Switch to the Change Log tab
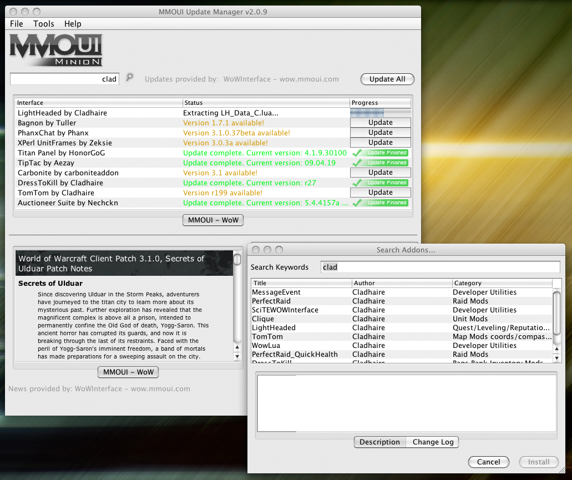572x480 pixels. tap(432, 442)
